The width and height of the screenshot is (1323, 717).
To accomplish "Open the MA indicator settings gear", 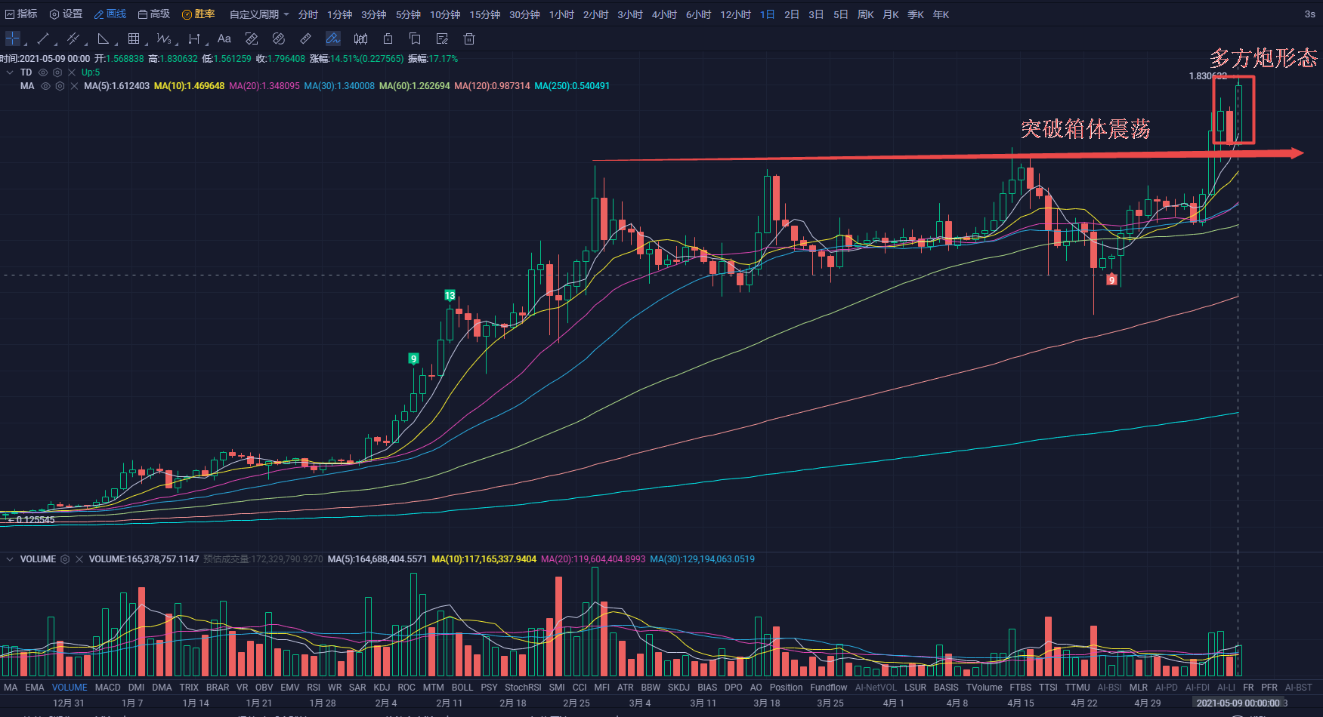I will click(x=60, y=86).
